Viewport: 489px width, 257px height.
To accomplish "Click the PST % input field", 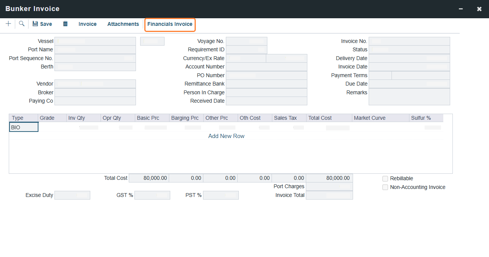I will pyautogui.click(x=221, y=195).
